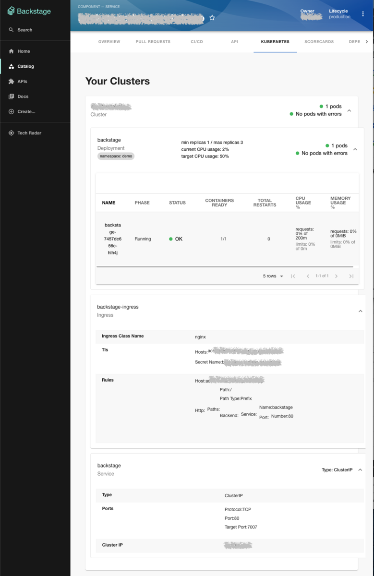Collapse the backstage-ingress section
This screenshot has width=374, height=576.
click(360, 311)
